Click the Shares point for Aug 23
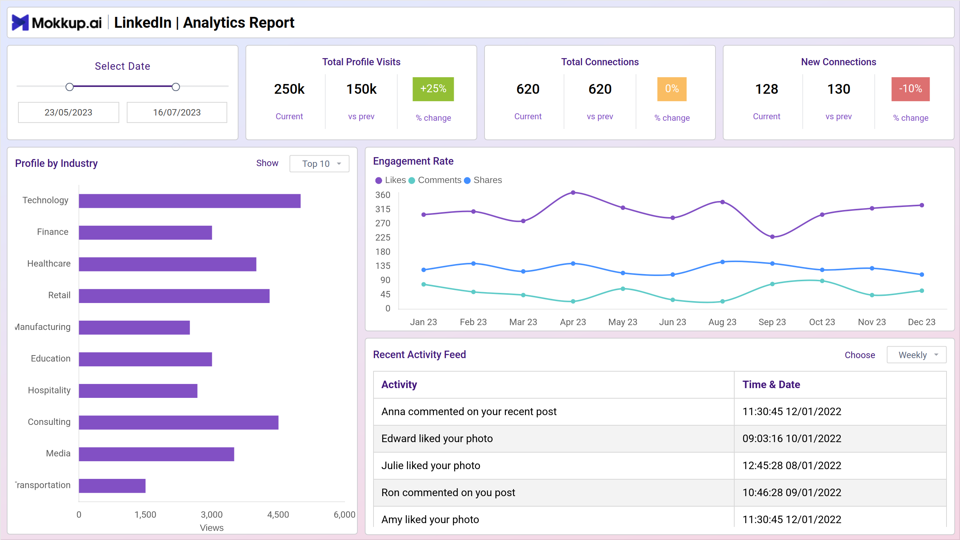 point(722,262)
